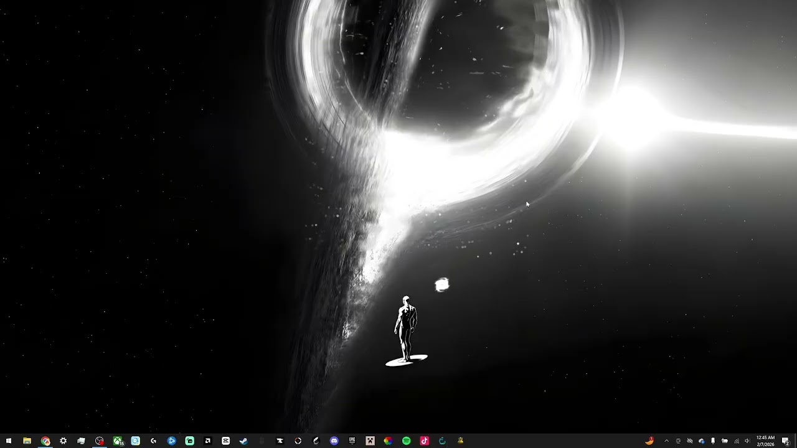This screenshot has height=448, width=797.
Task: Show hidden system tray icons
Action: pyautogui.click(x=666, y=441)
